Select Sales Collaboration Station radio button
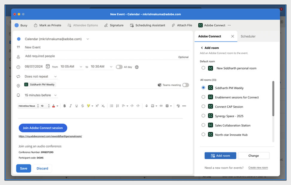This screenshot has width=291, height=185. pos(203,125)
